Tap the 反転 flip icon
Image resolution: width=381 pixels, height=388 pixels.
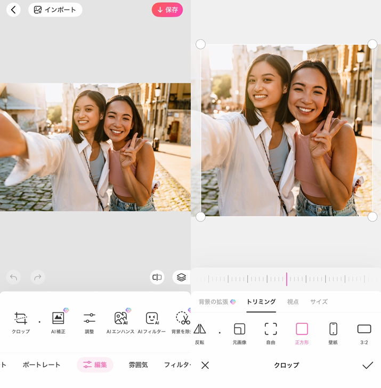[x=200, y=334]
